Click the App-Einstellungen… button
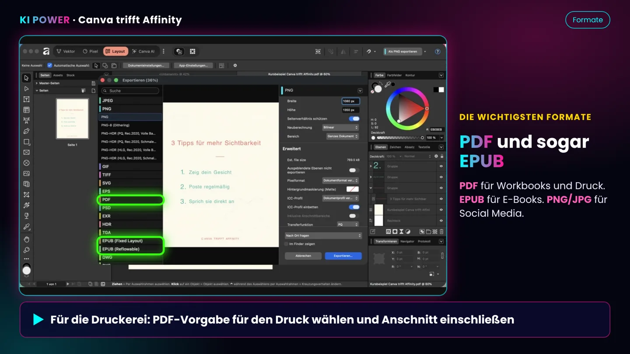This screenshot has height=354, width=630. point(193,66)
